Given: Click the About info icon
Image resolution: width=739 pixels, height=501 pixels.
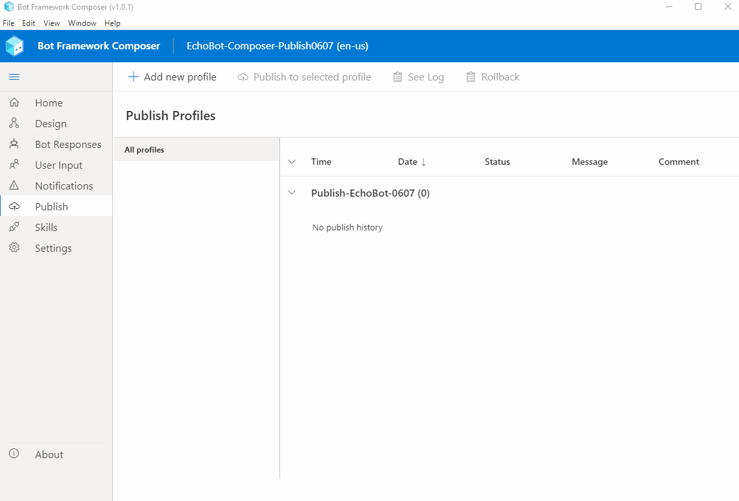Looking at the screenshot, I should point(14,454).
